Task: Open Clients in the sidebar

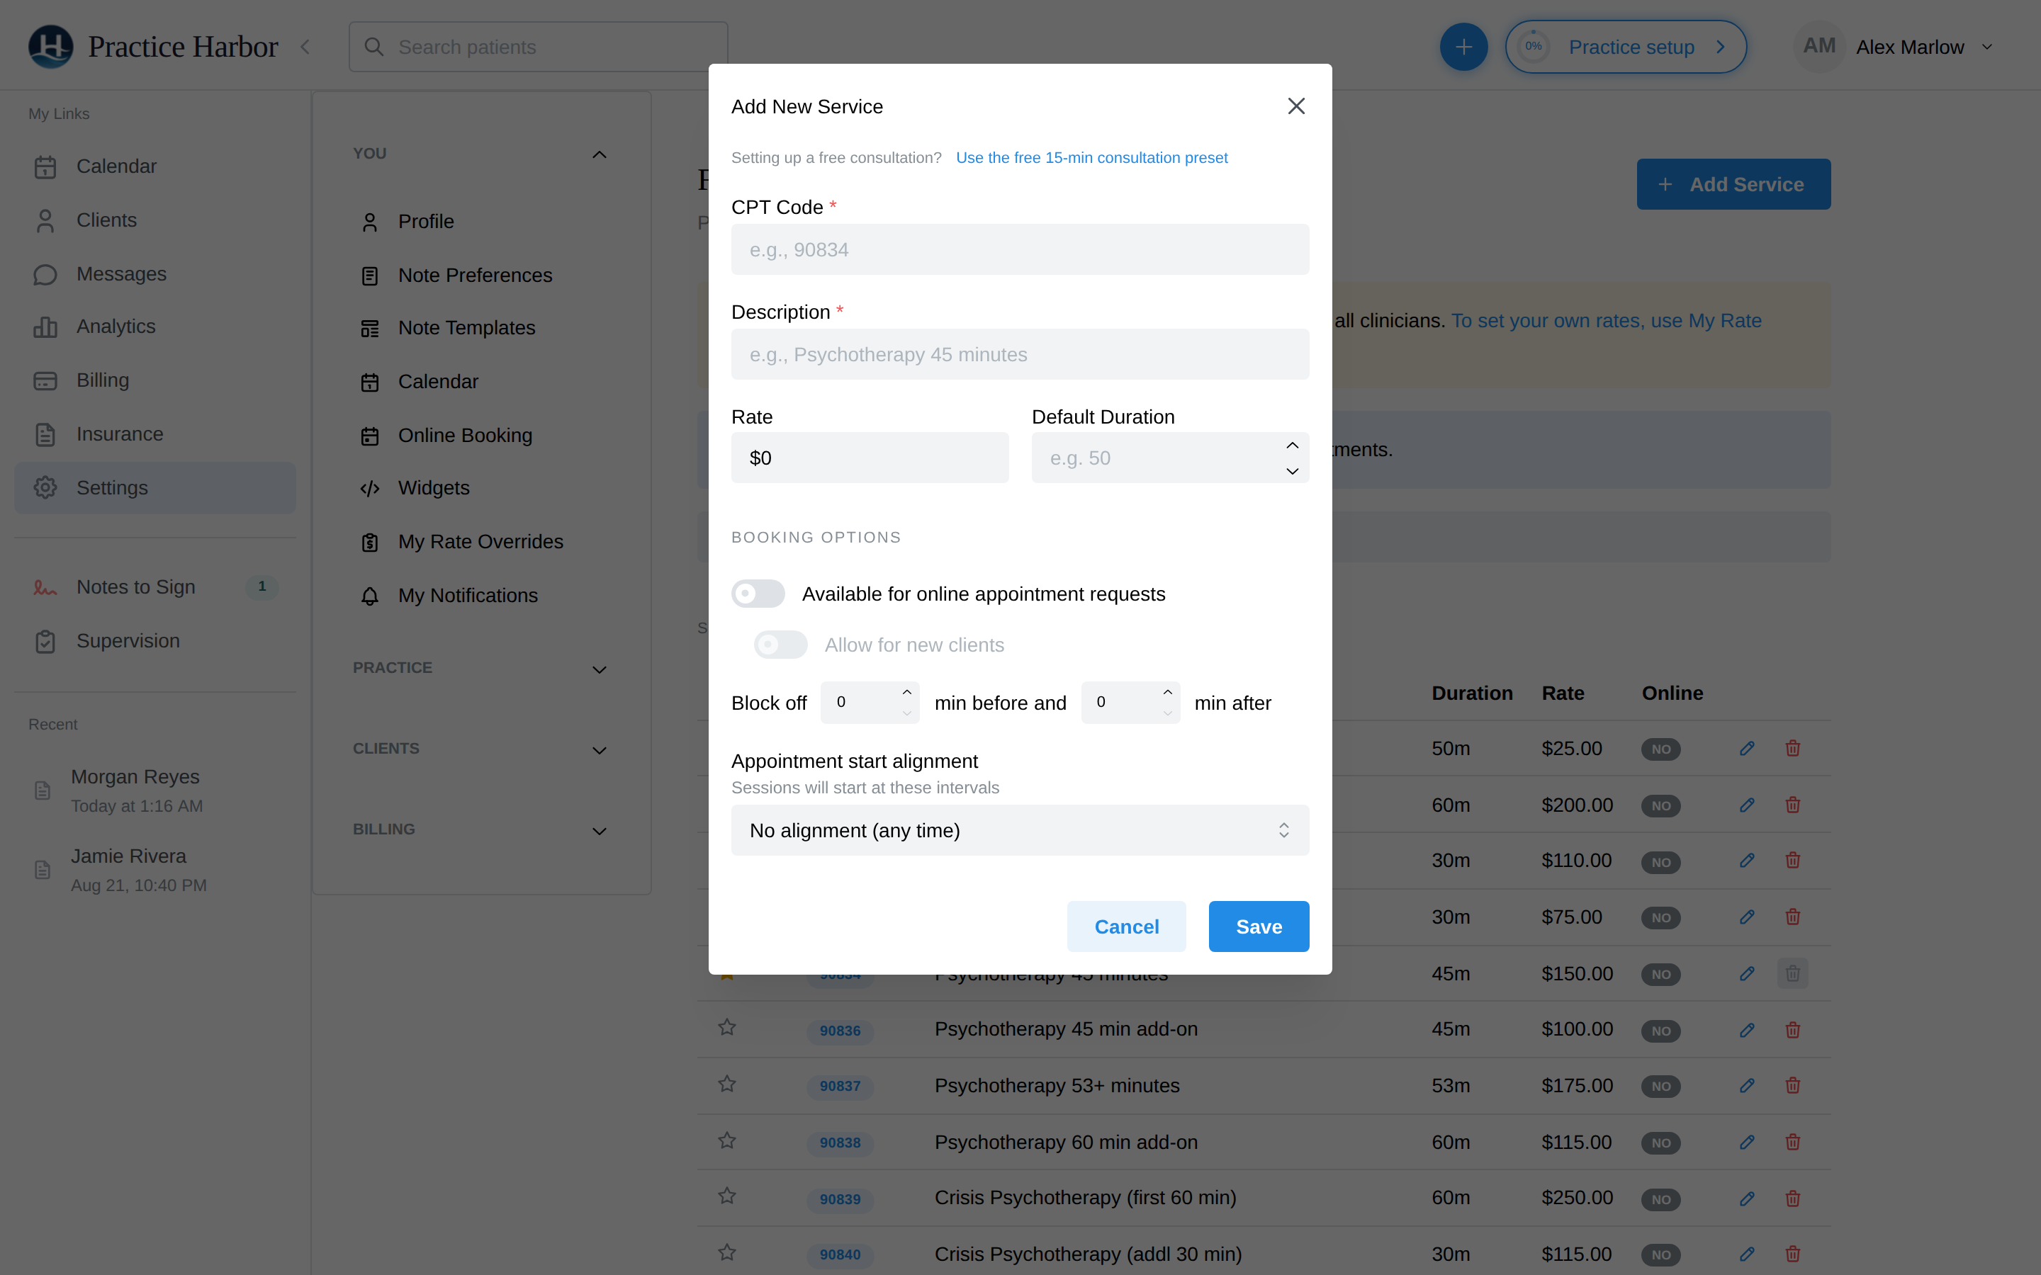Action: click(155, 220)
